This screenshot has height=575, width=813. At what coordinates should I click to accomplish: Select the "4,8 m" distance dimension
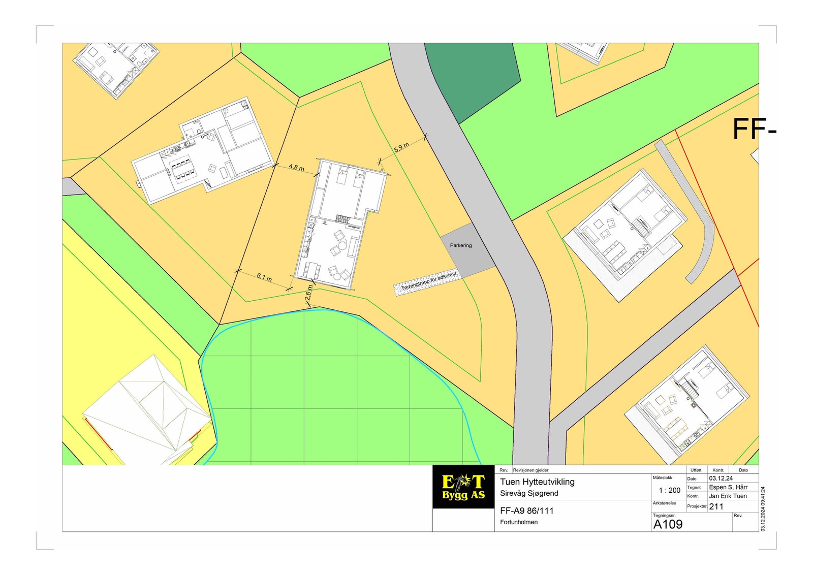click(296, 167)
